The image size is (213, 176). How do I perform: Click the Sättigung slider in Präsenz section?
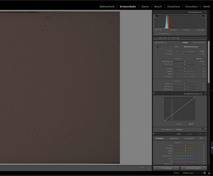point(185,89)
